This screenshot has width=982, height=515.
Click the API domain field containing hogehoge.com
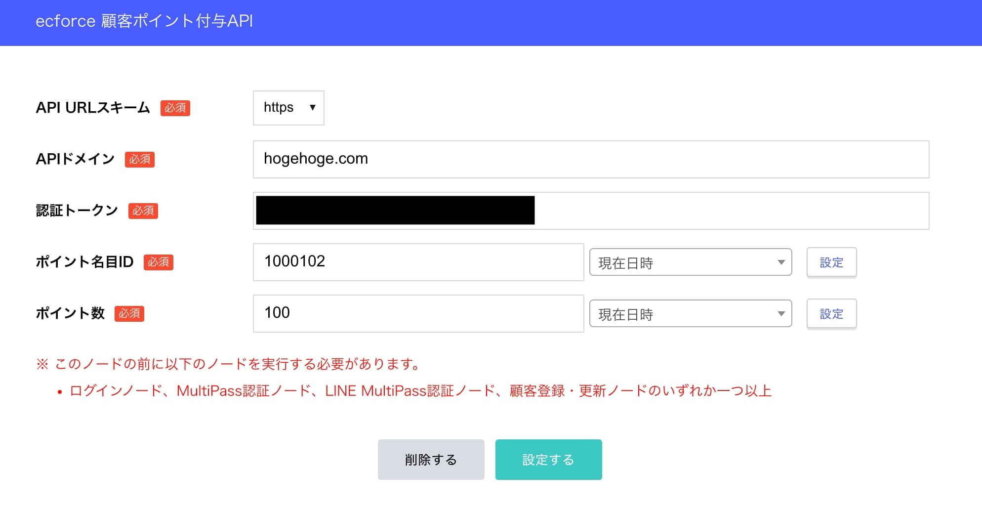(591, 159)
